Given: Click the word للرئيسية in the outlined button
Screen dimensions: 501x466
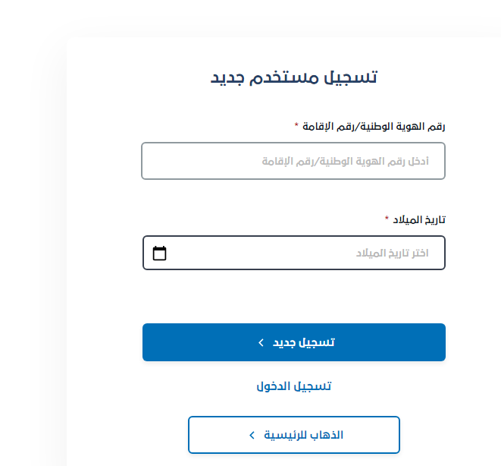Looking at the screenshot, I should [x=283, y=435].
